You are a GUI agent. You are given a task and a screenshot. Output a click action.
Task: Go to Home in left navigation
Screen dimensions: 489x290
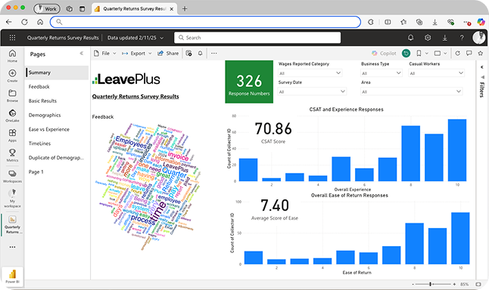pos(12,56)
